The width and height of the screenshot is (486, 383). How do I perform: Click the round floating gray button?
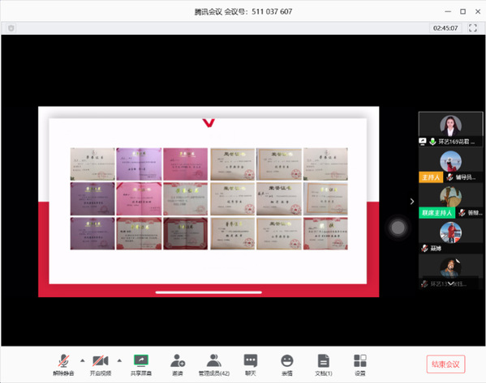398,228
